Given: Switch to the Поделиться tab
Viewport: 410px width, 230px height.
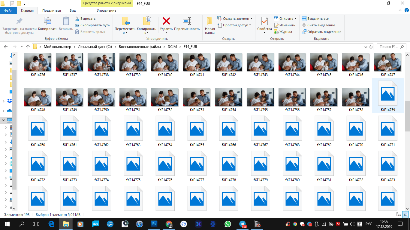Looking at the screenshot, I should (x=52, y=10).
